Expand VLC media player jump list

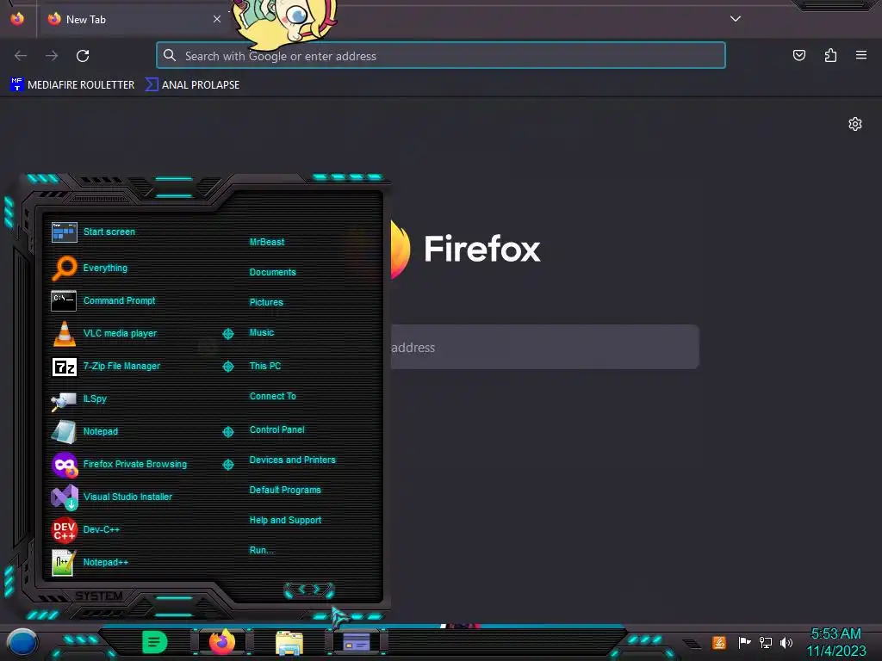click(x=227, y=334)
